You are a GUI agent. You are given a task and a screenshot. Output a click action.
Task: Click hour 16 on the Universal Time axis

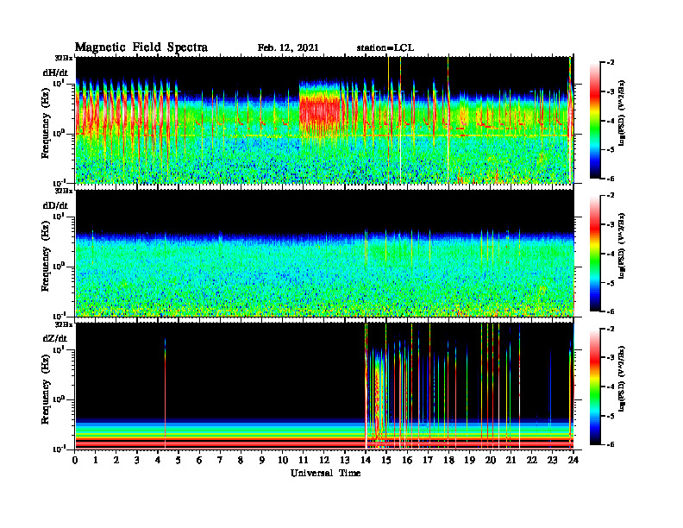407,461
